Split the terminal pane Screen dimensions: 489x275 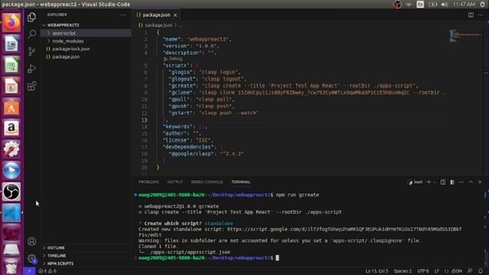pos(443,182)
